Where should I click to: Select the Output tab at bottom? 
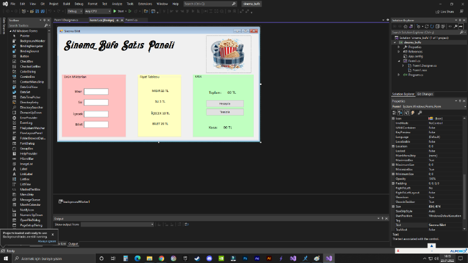[73, 244]
